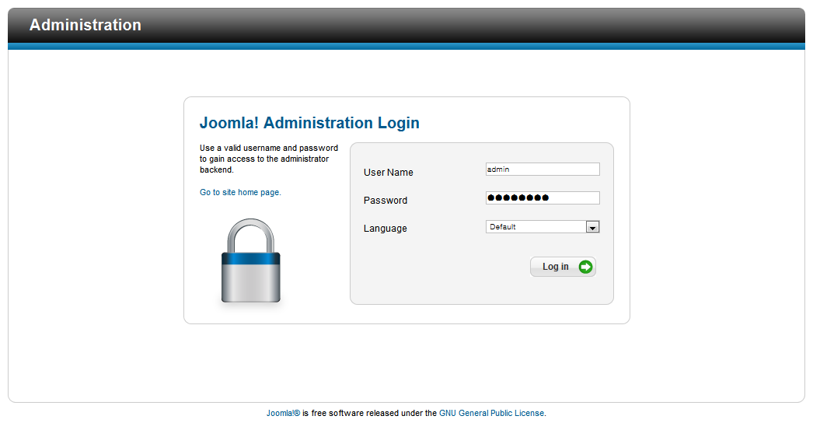Image resolution: width=813 pixels, height=423 pixels.
Task: Click the Password label text
Action: [386, 201]
